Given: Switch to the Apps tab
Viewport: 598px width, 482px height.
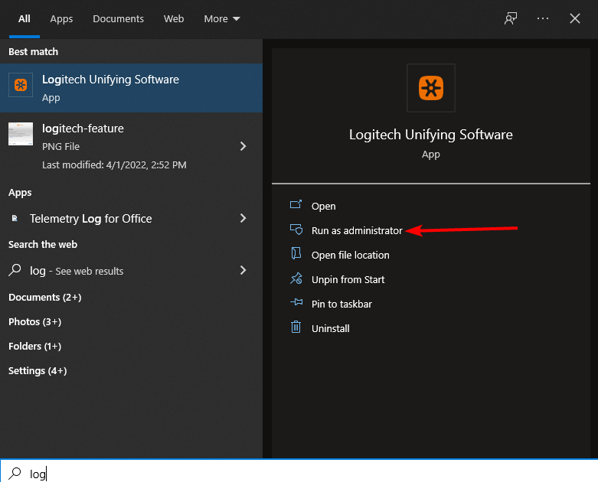Looking at the screenshot, I should 61,18.
